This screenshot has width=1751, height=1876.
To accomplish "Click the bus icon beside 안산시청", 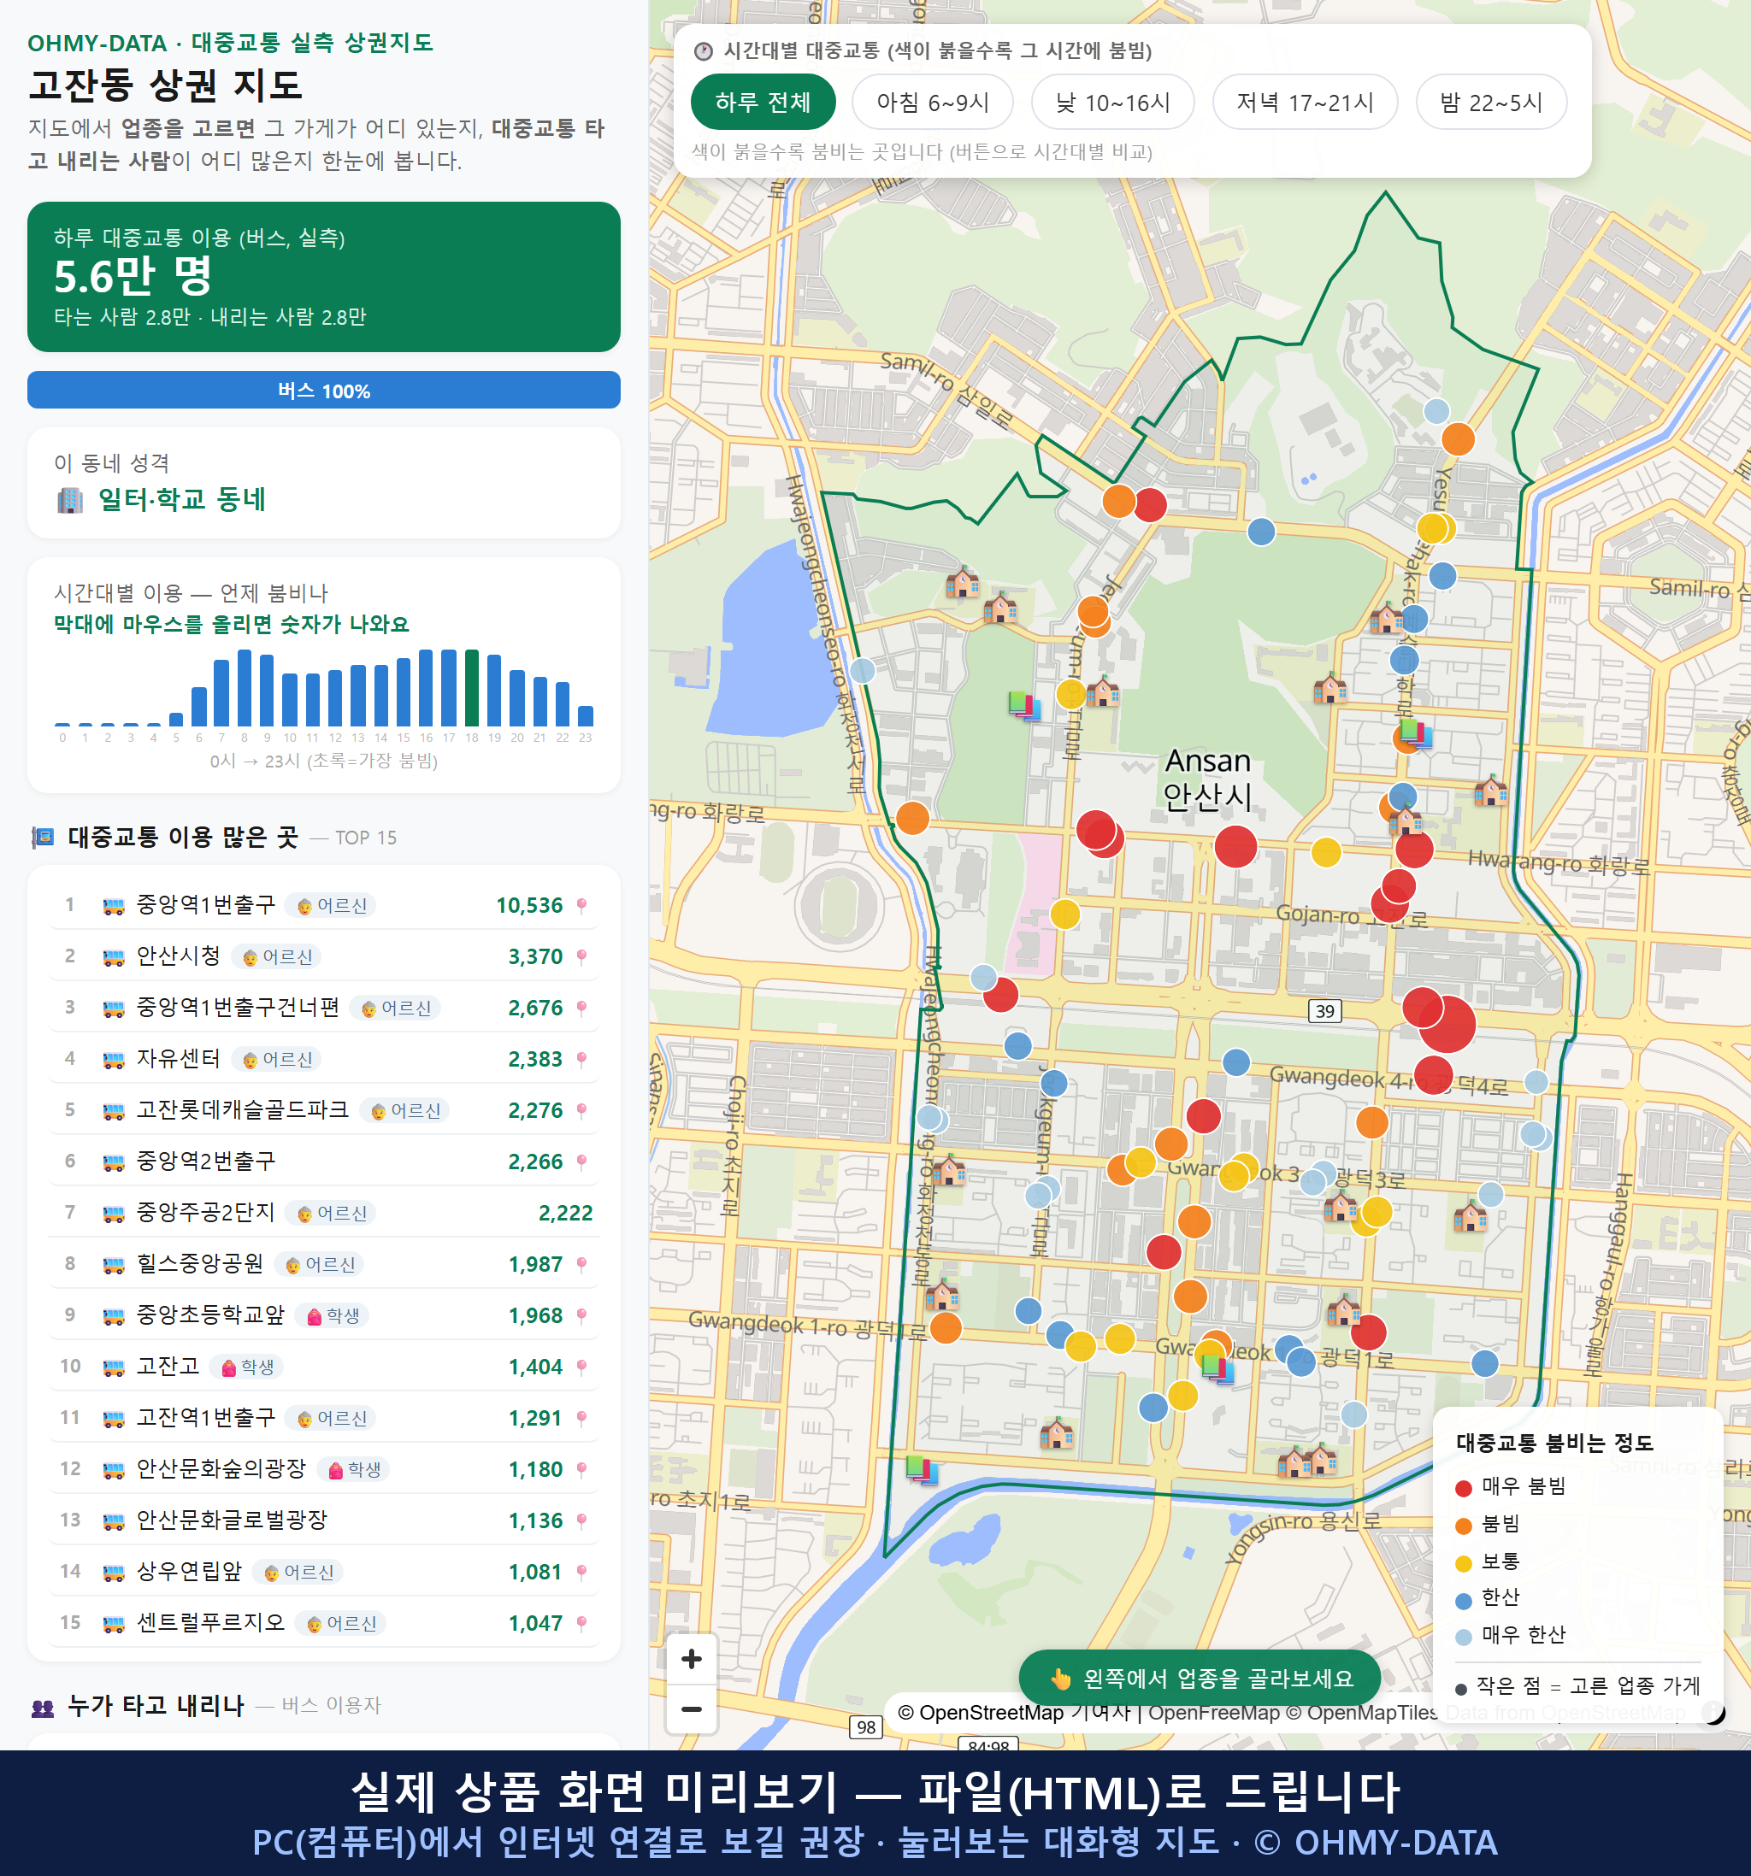I will click(x=113, y=957).
